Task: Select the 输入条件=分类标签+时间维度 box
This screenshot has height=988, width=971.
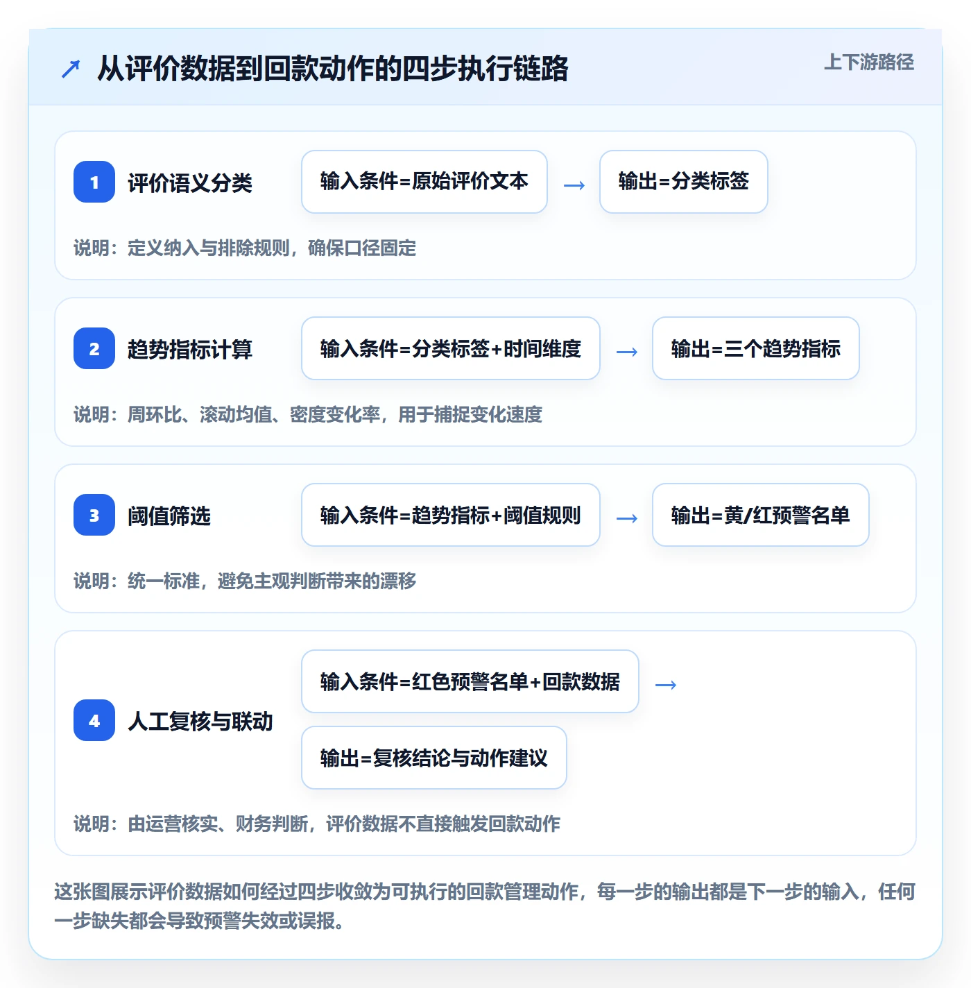Action: pos(451,348)
